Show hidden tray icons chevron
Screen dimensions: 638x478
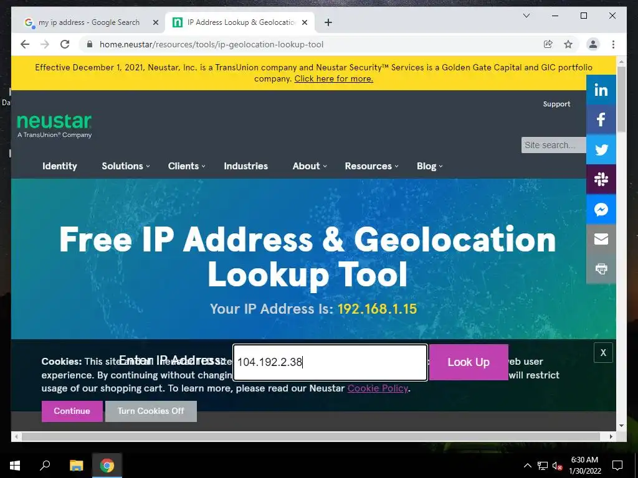click(527, 466)
